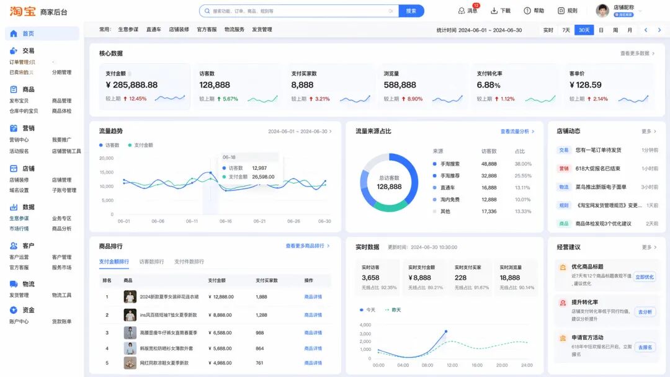The height and width of the screenshot is (377, 670).
Task: Toggle 访客数 legend in 流量趋势 chart
Action: (x=109, y=145)
